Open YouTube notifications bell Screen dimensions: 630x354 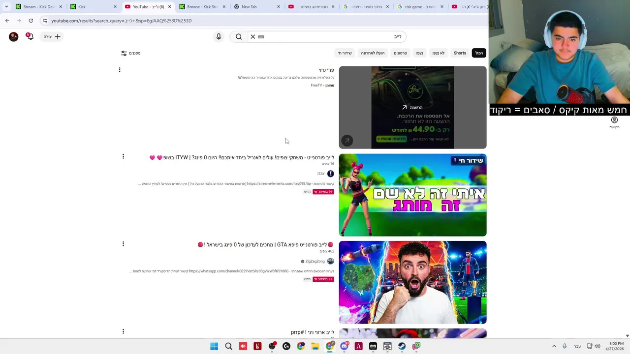click(30, 36)
